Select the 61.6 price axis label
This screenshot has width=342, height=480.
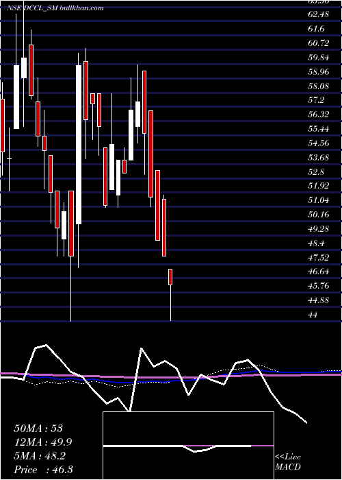316,29
